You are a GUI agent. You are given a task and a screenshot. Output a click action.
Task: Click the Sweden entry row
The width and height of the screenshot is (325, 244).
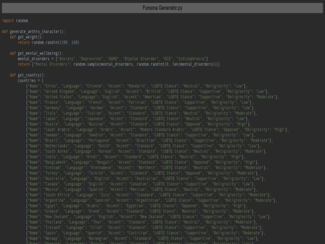click(x=140, y=135)
